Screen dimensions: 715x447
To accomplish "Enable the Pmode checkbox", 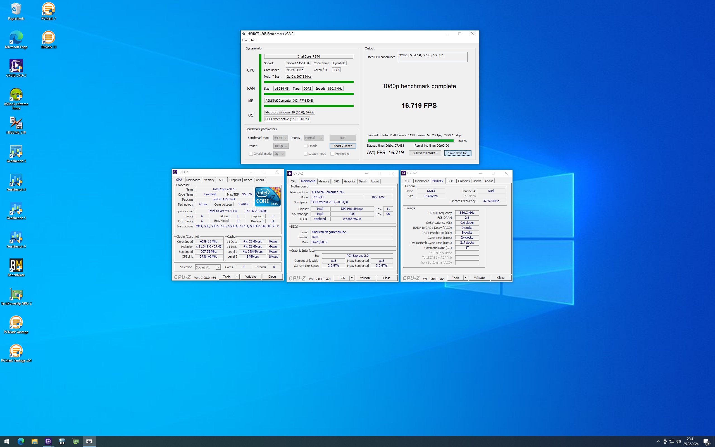I will click(306, 146).
